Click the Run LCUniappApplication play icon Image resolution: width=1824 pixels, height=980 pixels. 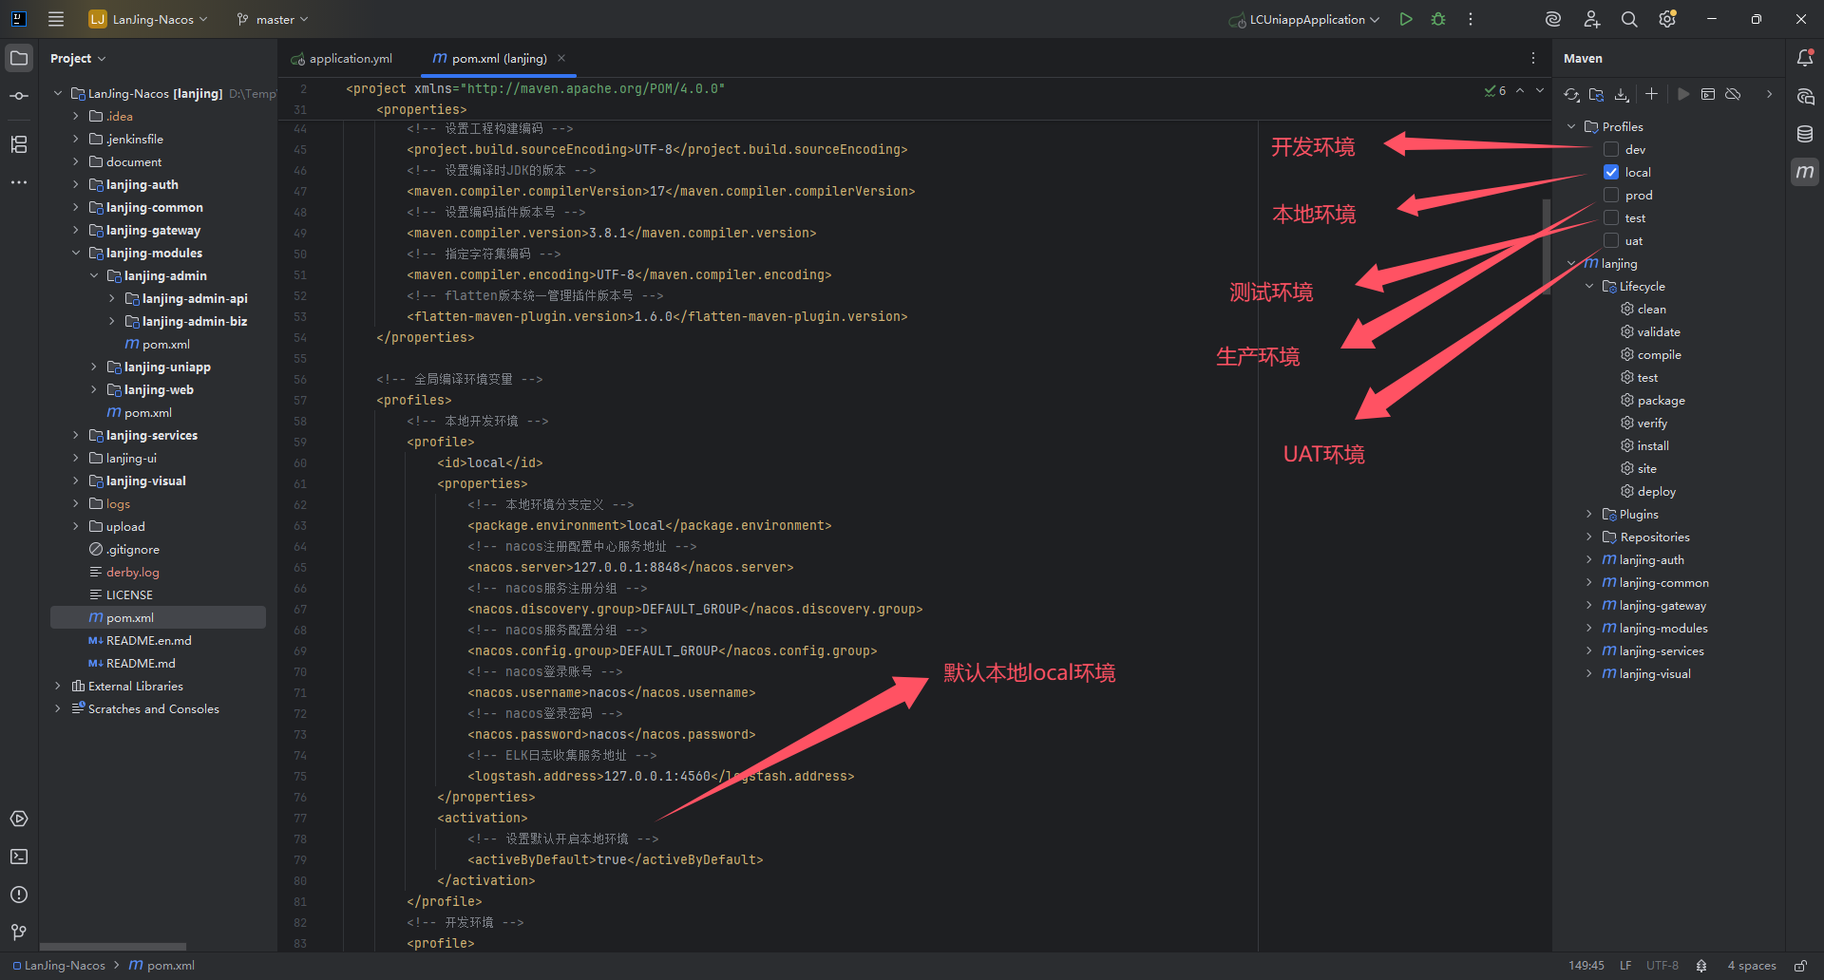point(1406,19)
